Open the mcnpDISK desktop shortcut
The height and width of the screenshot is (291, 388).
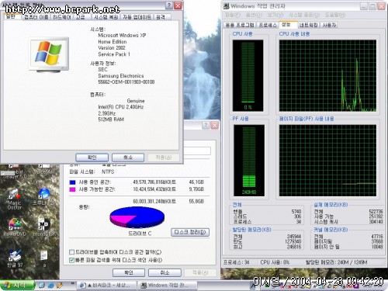pos(43,227)
